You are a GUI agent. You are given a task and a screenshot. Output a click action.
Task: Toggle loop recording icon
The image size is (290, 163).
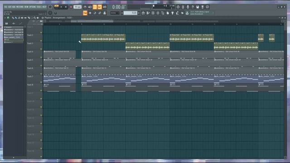[x=105, y=7]
